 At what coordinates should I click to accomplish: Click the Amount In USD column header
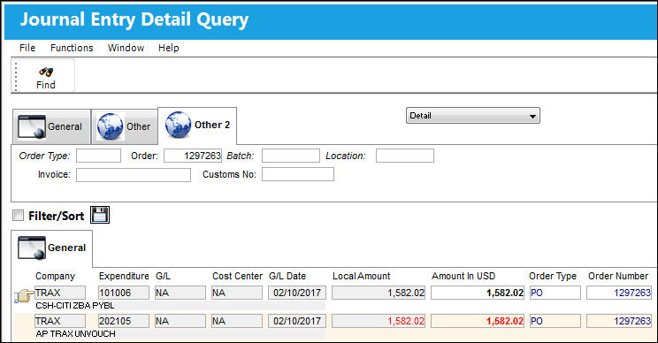pyautogui.click(x=463, y=276)
